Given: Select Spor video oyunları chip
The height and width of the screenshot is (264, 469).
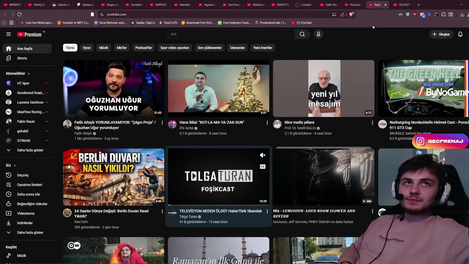Looking at the screenshot, I should (175, 48).
